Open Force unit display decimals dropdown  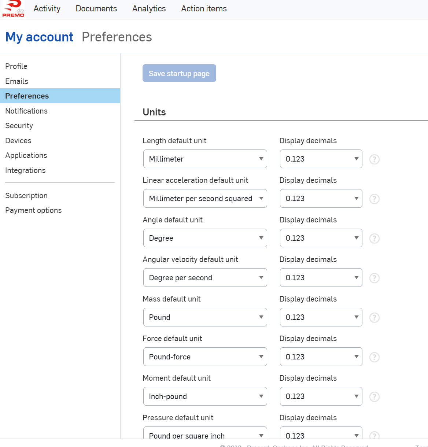(x=321, y=357)
